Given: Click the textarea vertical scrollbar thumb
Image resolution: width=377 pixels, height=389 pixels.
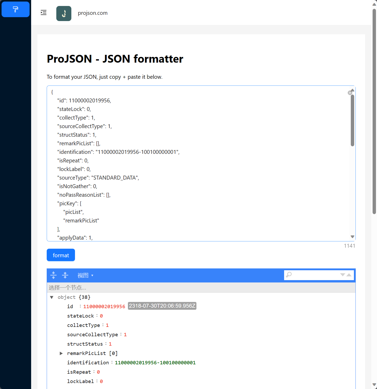Looking at the screenshot, I should [352, 120].
